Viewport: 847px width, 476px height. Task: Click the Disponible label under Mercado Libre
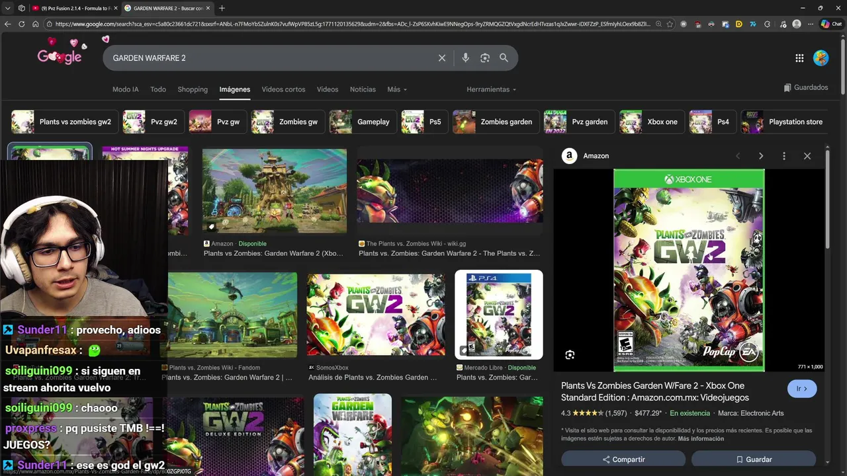pos(522,368)
